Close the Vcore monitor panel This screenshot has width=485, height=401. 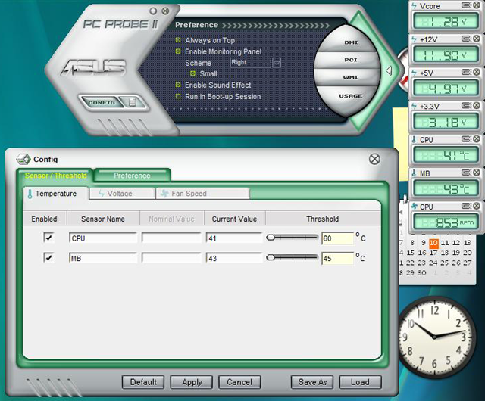[x=477, y=5]
